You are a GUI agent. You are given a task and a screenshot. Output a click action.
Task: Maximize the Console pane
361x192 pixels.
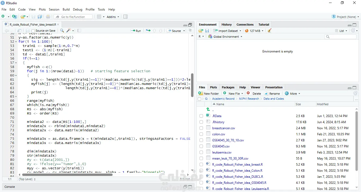[190, 187]
